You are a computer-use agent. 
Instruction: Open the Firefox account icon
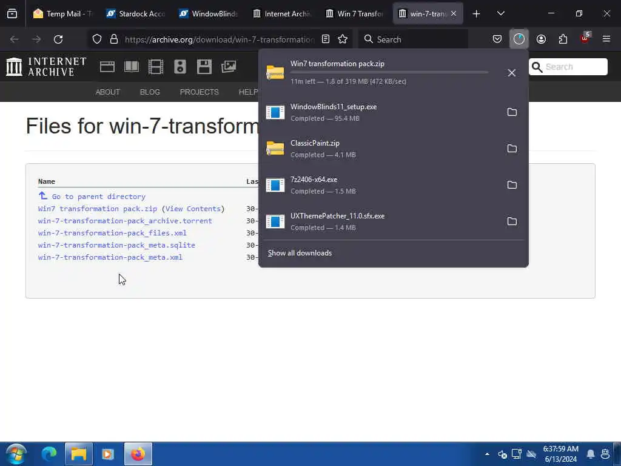click(x=541, y=39)
